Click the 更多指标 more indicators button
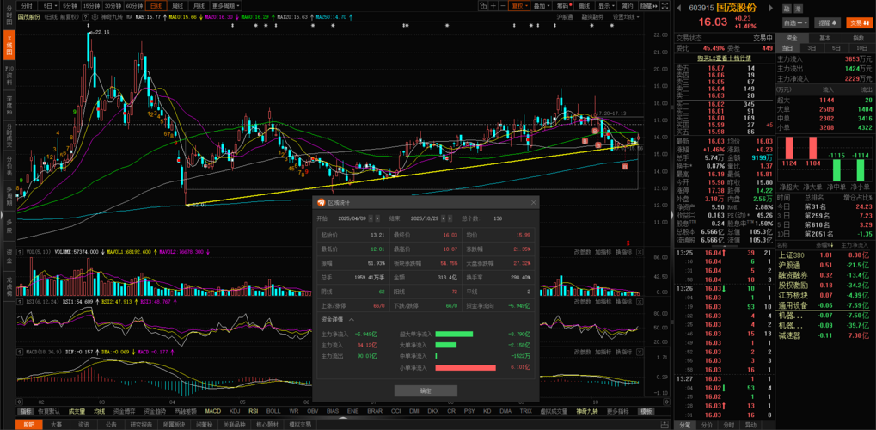Image resolution: width=876 pixels, height=430 pixels. click(616, 411)
